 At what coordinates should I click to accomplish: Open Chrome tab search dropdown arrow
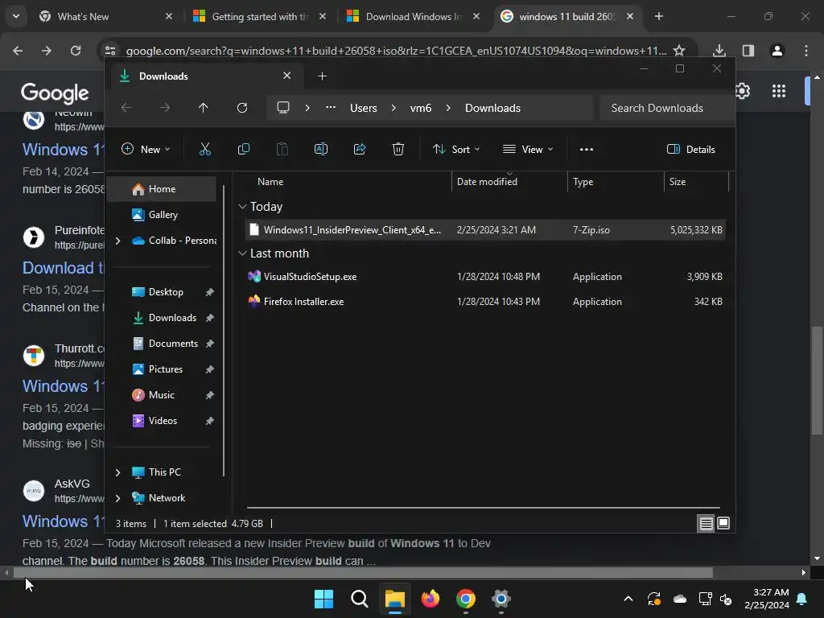coord(16,16)
